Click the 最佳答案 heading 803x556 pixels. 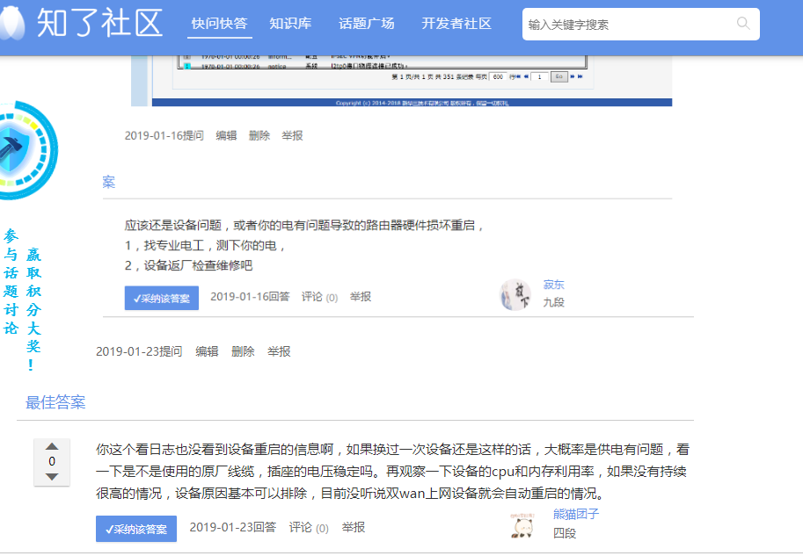55,402
